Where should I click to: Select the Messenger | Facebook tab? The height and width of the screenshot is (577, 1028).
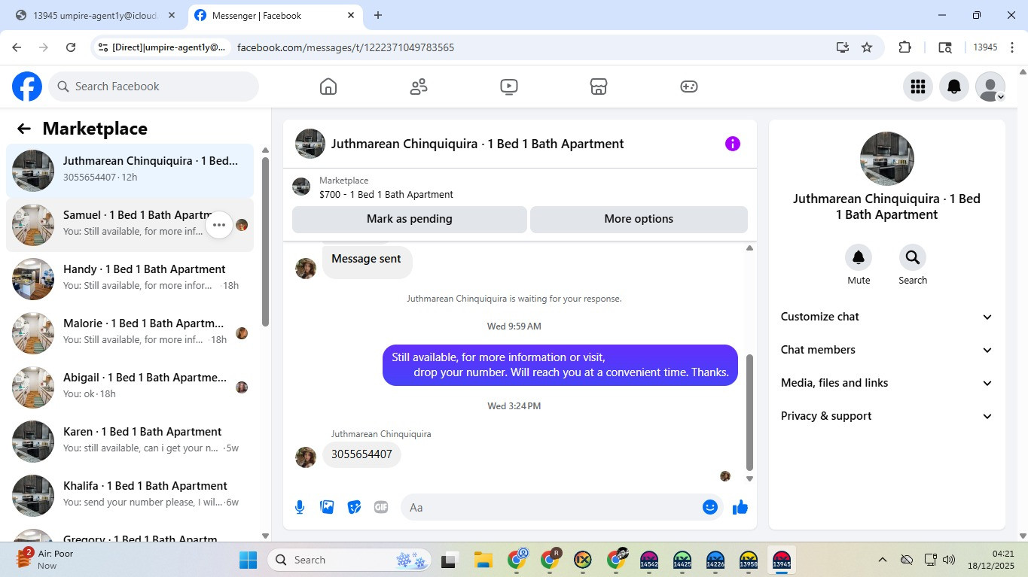(275, 16)
